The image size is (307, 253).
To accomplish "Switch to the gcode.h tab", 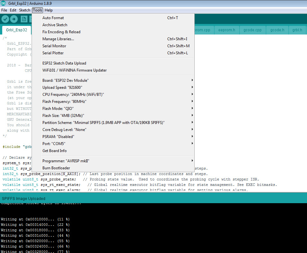I will tap(277, 30).
